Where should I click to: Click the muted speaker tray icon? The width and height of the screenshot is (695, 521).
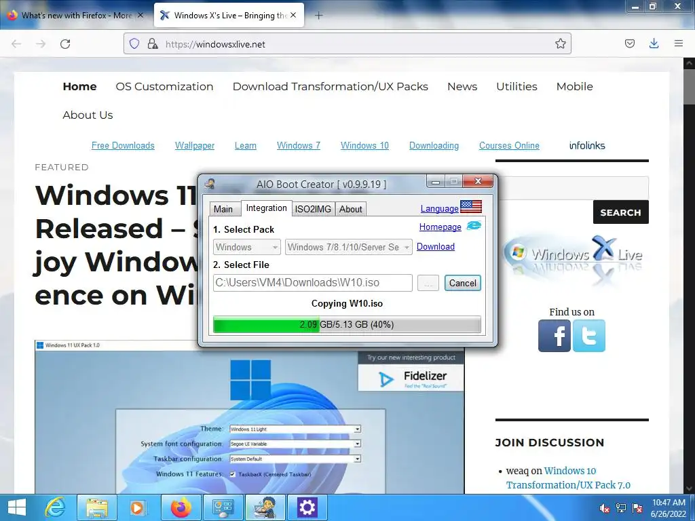click(x=604, y=508)
